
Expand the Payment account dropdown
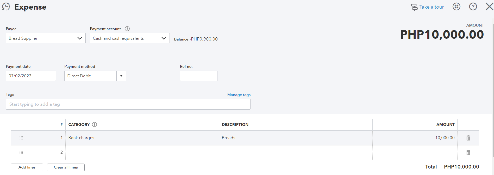(164, 38)
